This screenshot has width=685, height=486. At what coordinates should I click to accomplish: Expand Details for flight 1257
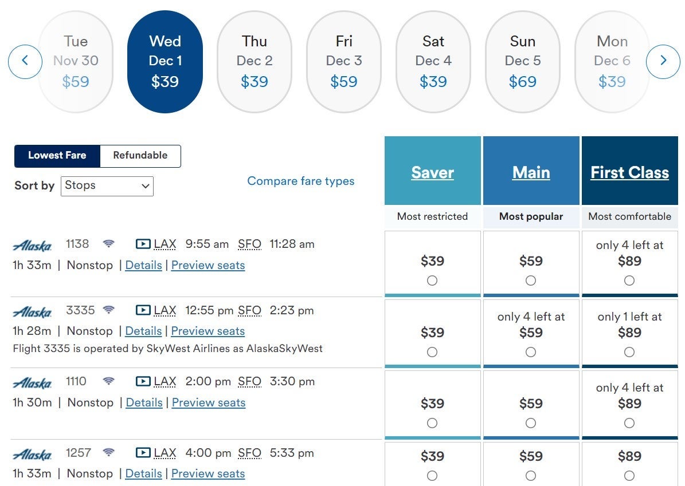pyautogui.click(x=143, y=473)
